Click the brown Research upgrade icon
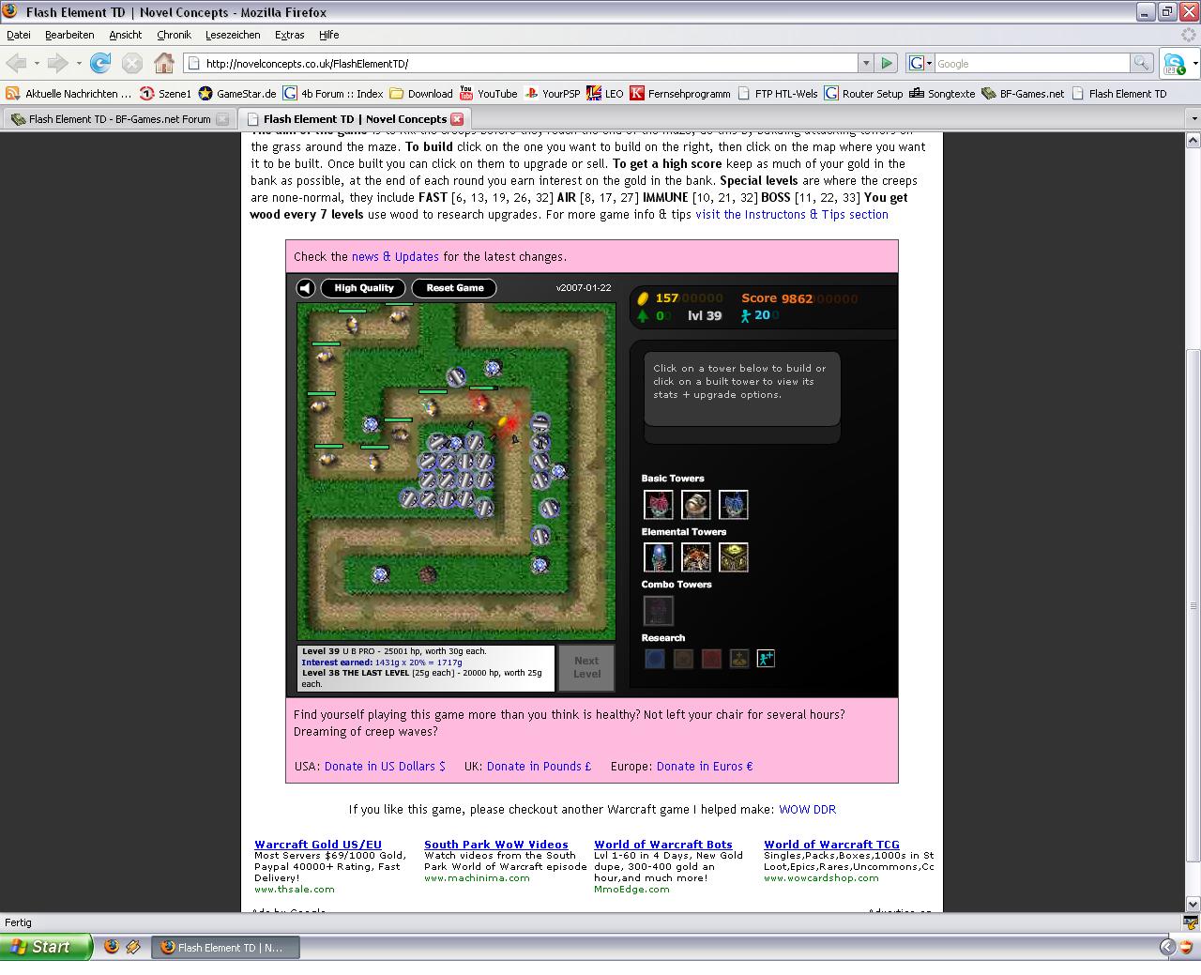 point(683,659)
